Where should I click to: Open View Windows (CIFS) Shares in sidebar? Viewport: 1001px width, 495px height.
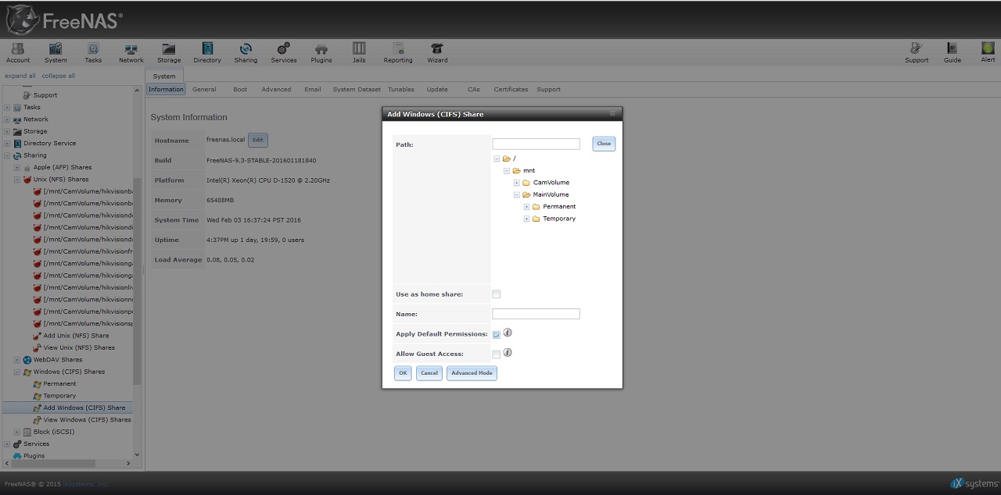click(88, 420)
